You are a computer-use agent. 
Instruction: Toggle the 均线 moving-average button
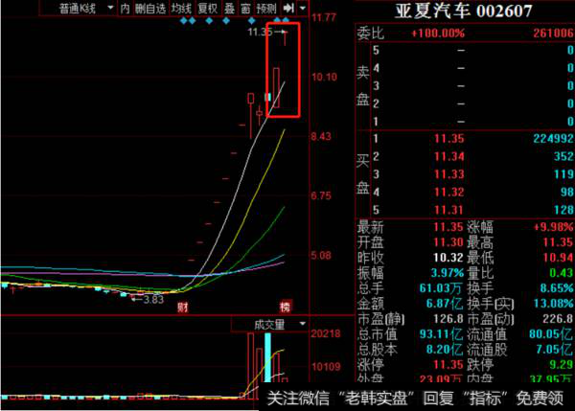(182, 8)
